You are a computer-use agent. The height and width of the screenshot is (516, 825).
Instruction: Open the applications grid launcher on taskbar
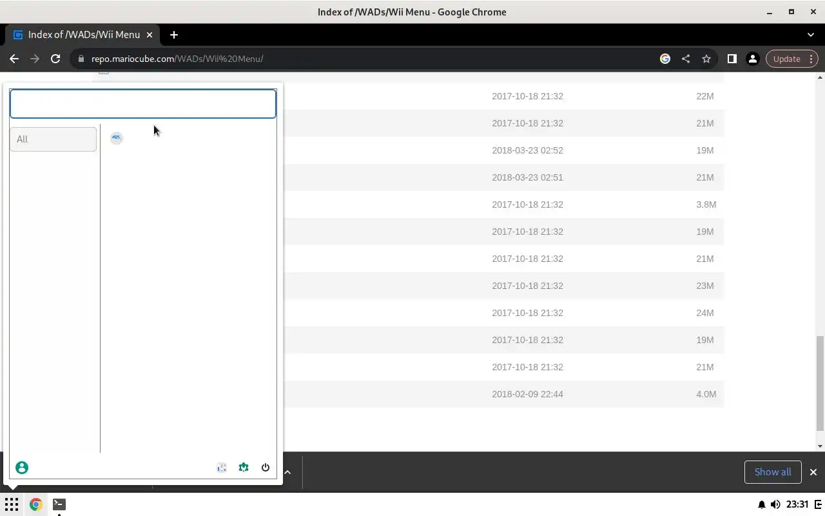[12, 504]
